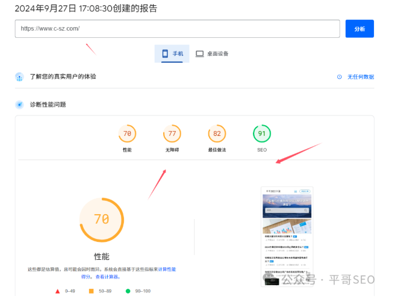Open the mobile page screenshot thumbnail
This screenshot has width=401, height=305.
pyautogui.click(x=287, y=236)
